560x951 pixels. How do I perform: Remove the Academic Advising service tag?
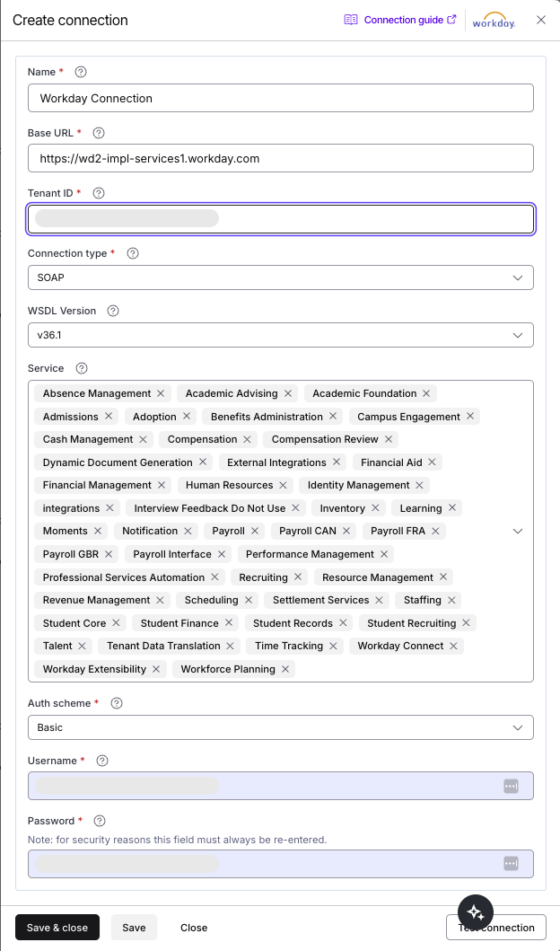[x=288, y=393]
